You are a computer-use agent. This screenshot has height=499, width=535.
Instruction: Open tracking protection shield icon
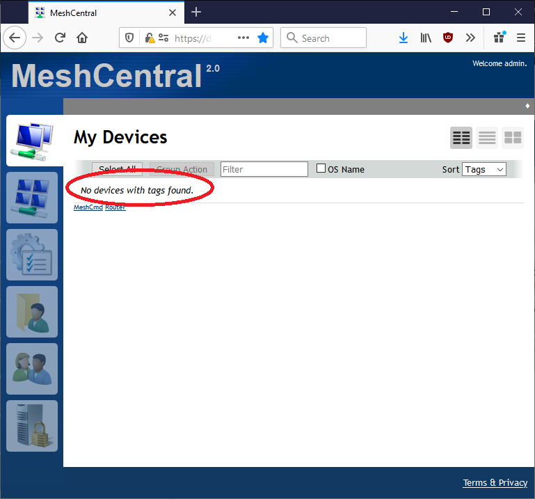coord(129,38)
